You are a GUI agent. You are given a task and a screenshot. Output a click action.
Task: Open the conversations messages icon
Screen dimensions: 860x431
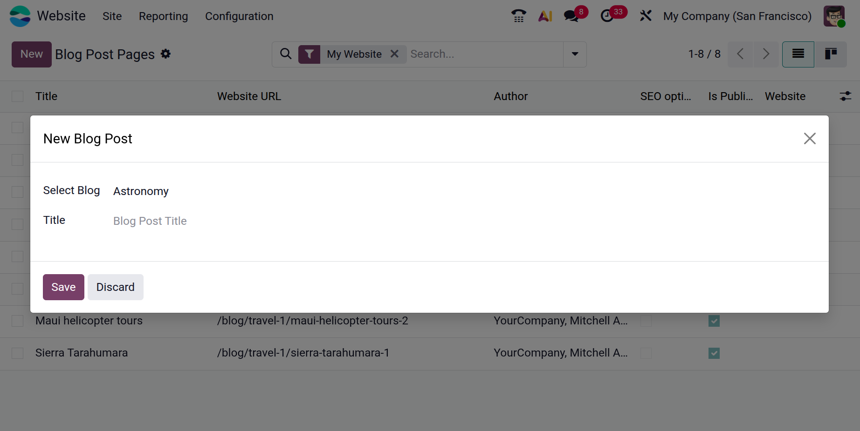[x=571, y=16]
